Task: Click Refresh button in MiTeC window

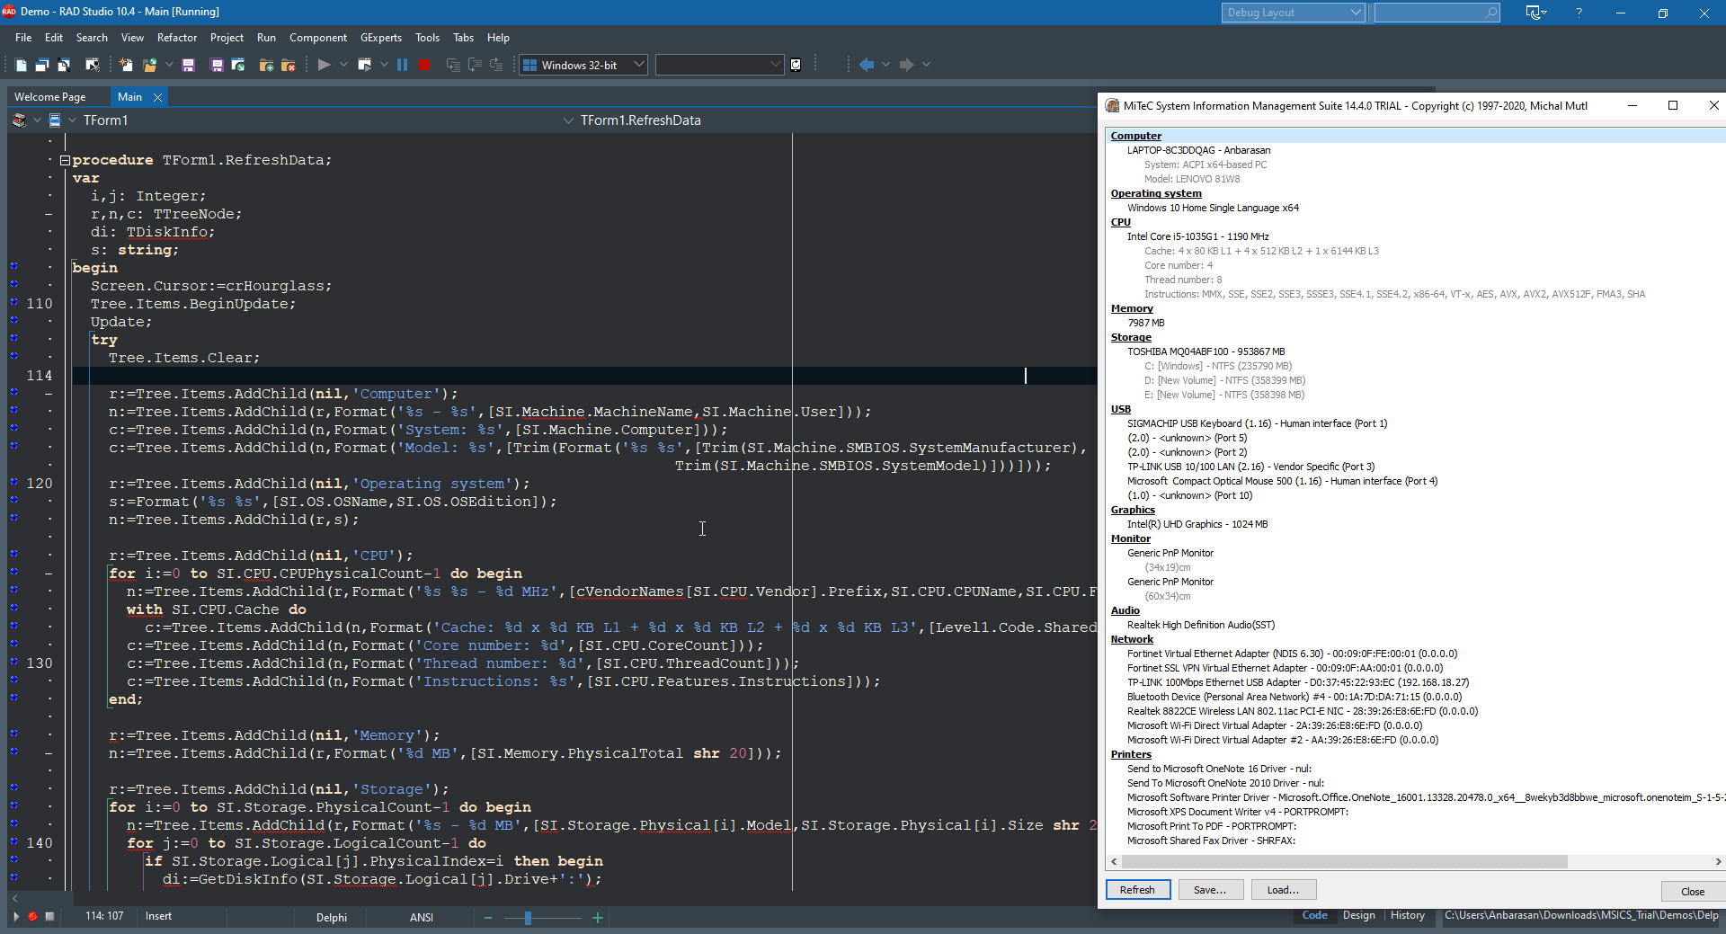Action: pyautogui.click(x=1137, y=890)
